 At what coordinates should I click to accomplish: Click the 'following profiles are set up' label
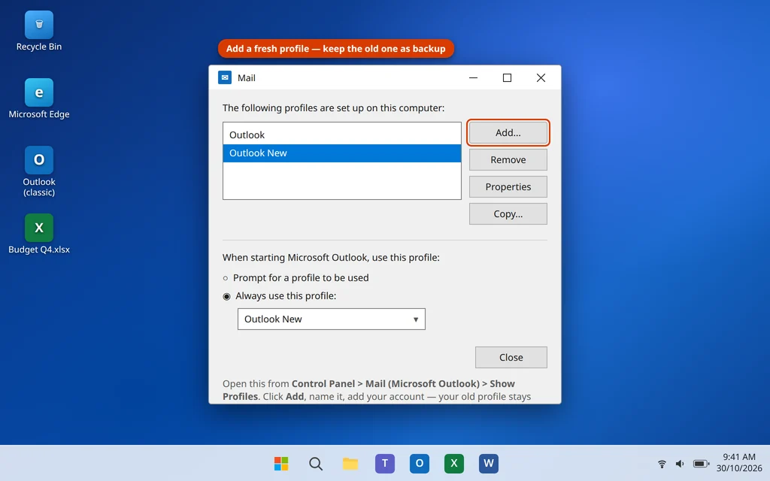pos(333,108)
